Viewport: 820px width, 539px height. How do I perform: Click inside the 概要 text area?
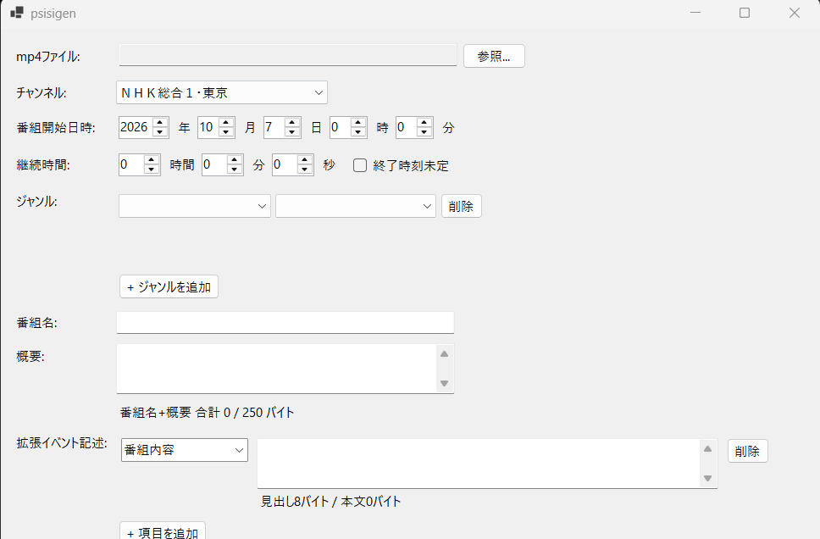[277, 369]
